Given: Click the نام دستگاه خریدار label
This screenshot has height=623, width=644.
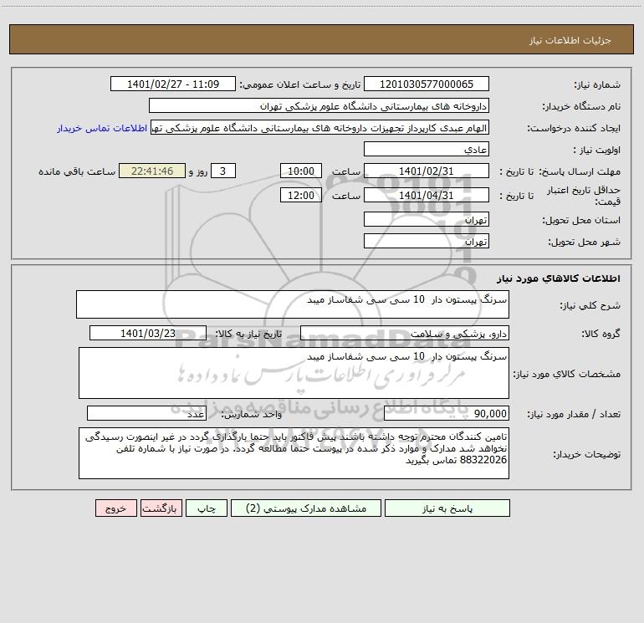Looking at the screenshot, I should pos(581,107).
